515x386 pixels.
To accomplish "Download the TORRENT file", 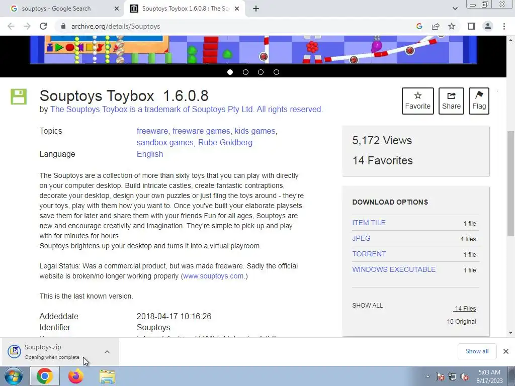I will 369,254.
